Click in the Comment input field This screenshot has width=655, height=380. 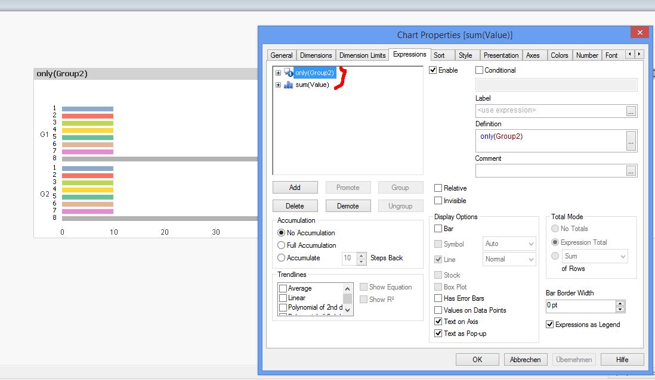pyautogui.click(x=551, y=170)
